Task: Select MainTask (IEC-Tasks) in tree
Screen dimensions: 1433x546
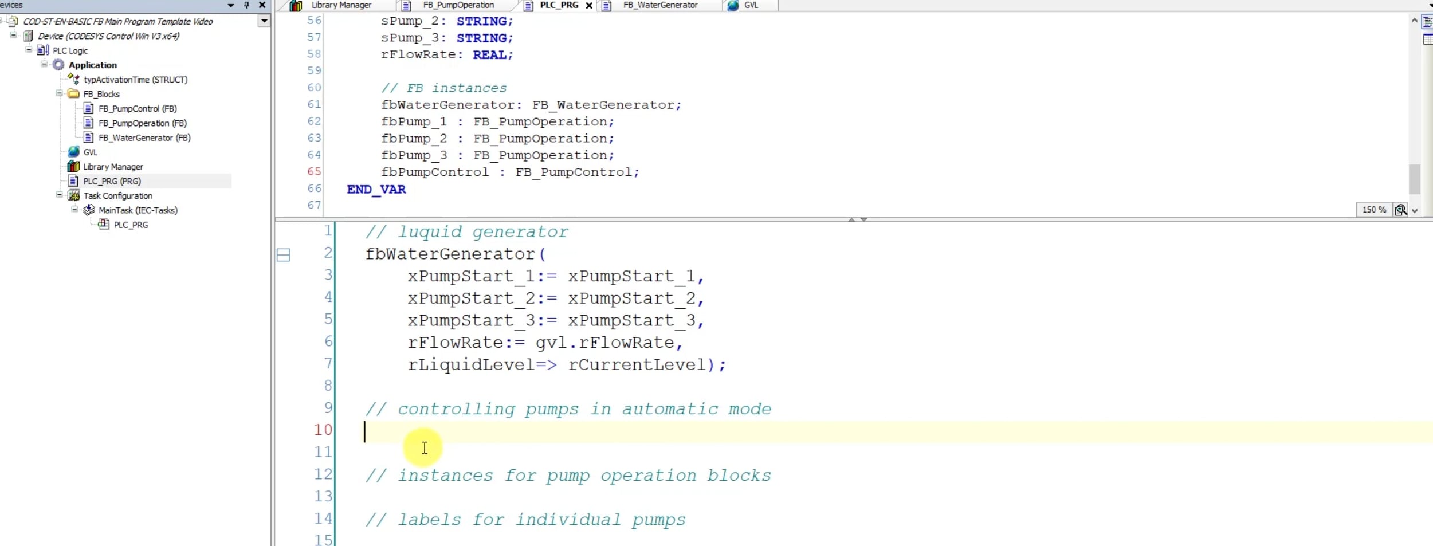Action: pyautogui.click(x=138, y=210)
